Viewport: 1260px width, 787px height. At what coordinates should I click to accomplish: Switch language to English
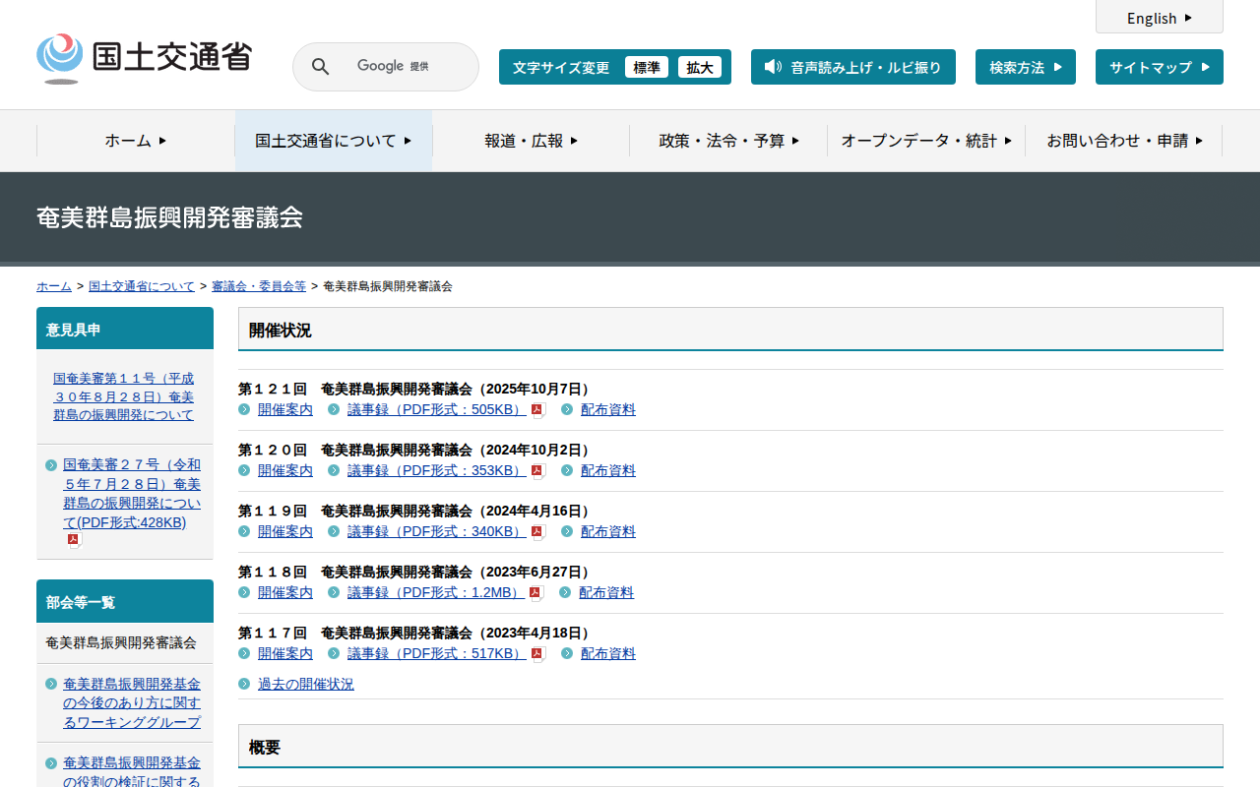[1159, 18]
